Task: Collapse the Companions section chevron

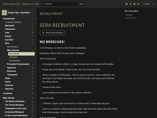Action: click(x=33, y=19)
